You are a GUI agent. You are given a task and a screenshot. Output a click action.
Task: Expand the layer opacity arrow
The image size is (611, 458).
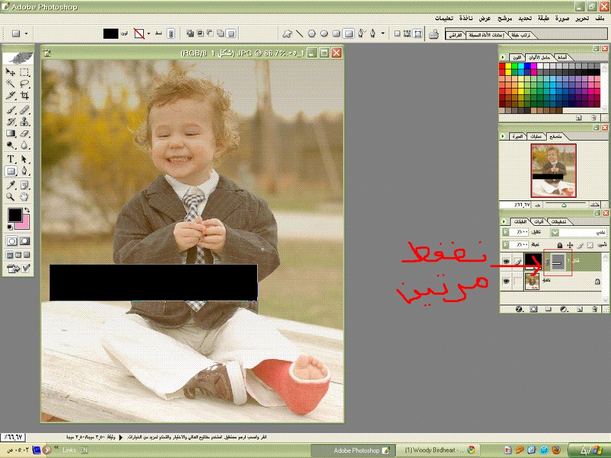coord(506,233)
